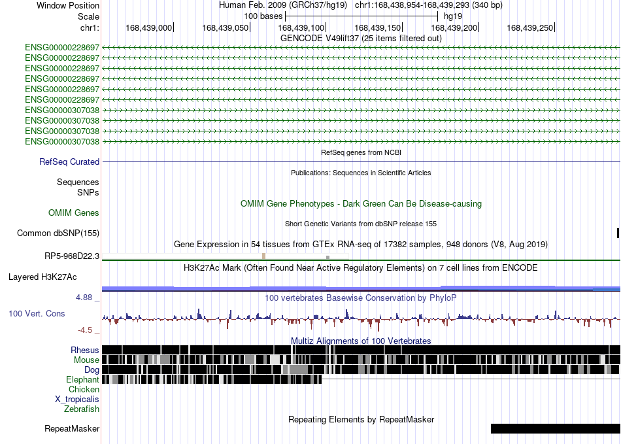The width and height of the screenshot is (621, 444).
Task: Open Short Genetic Variants from dbSNP title
Action: [361, 224]
